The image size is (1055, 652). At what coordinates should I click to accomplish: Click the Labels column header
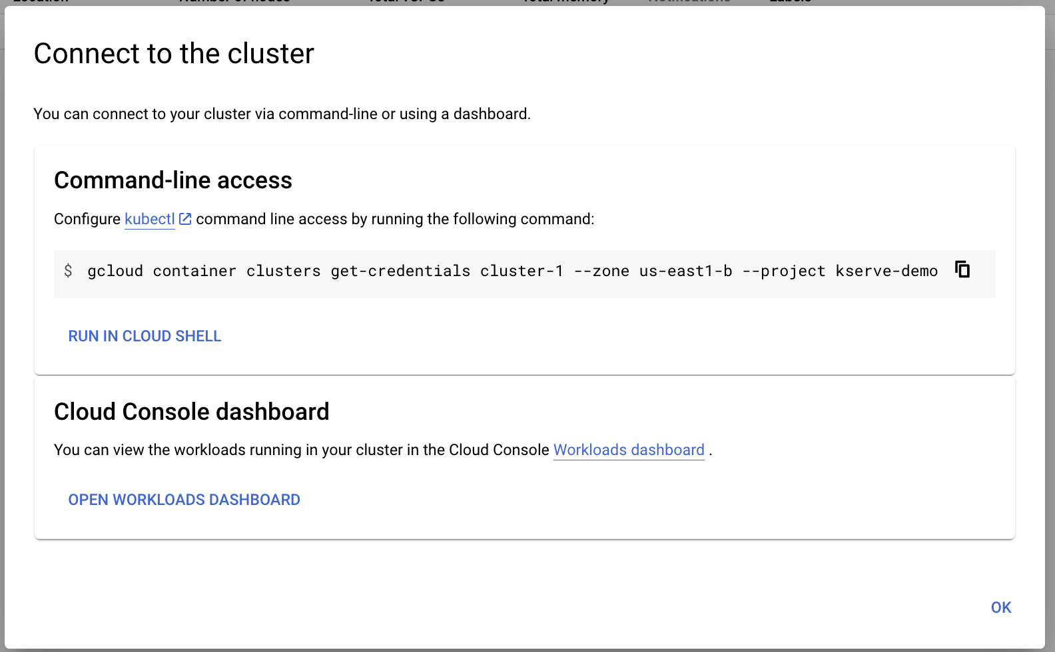coord(790,2)
